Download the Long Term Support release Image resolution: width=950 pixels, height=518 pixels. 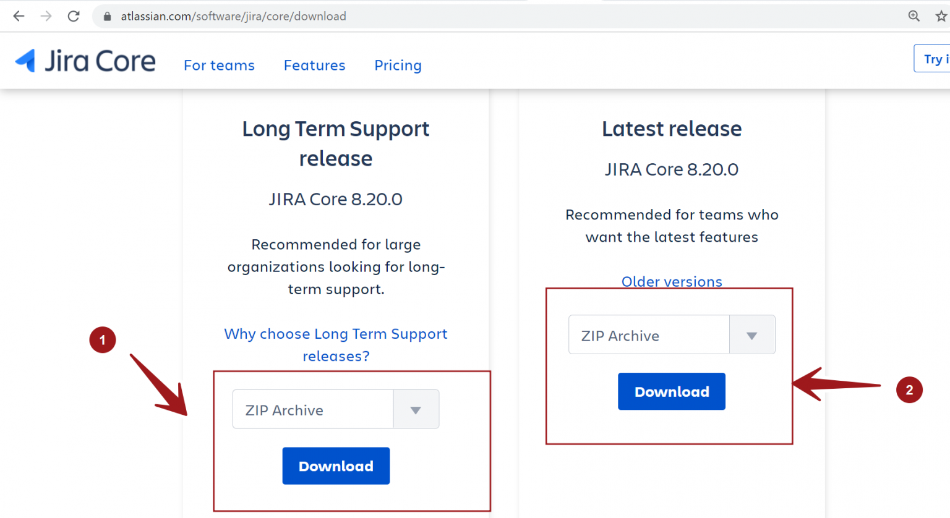[336, 465]
